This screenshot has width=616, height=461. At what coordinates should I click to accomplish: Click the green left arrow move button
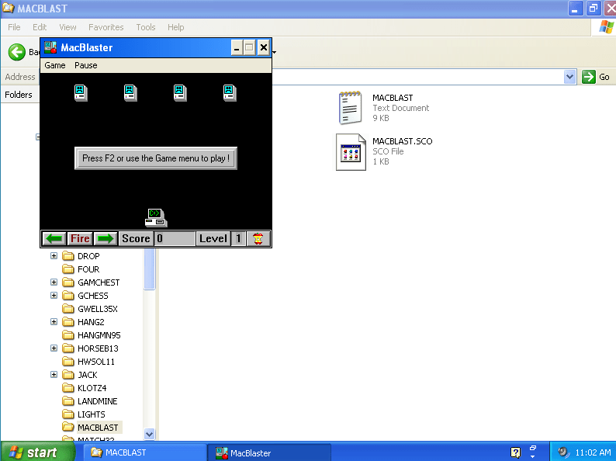54,239
